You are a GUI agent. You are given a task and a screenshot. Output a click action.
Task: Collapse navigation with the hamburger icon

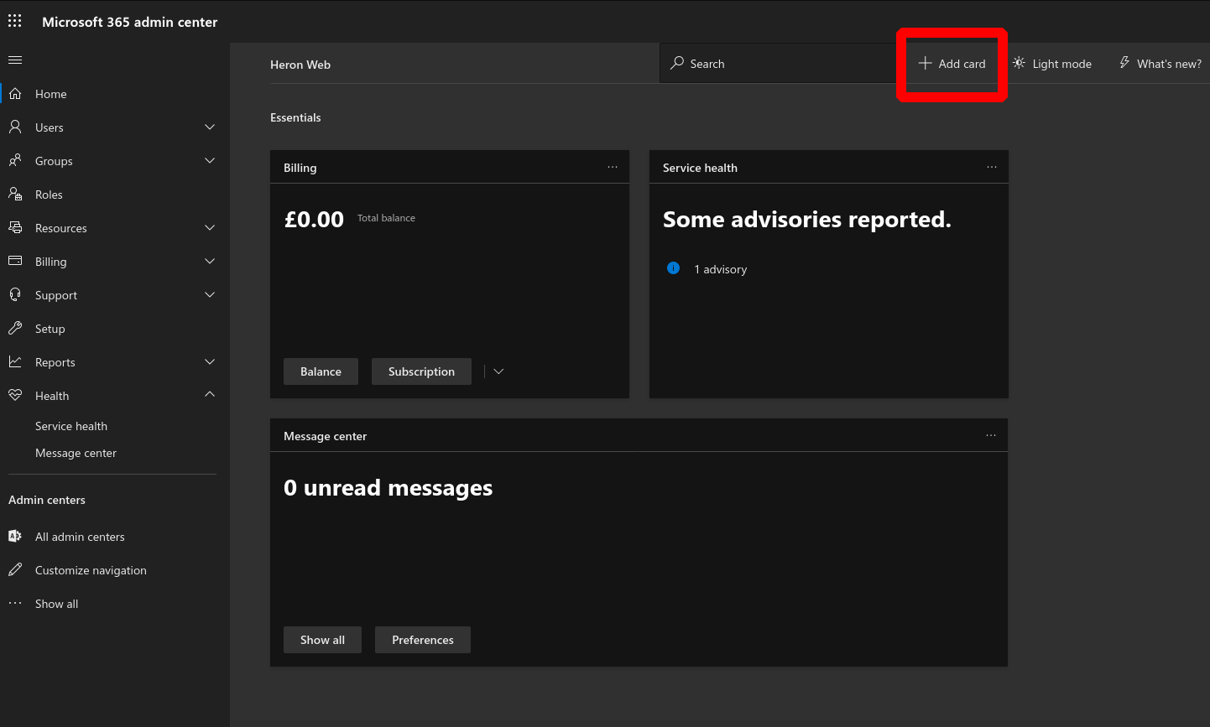coord(15,60)
